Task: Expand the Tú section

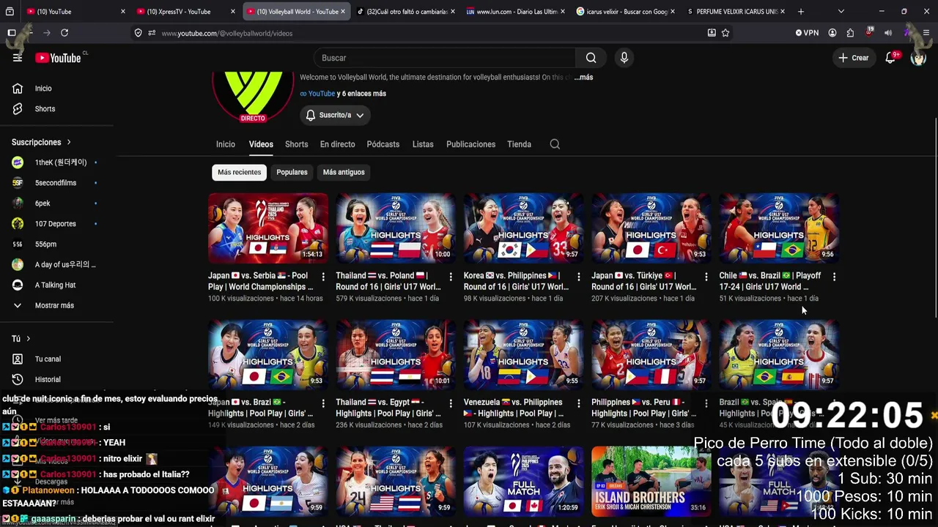Action: (x=21, y=339)
